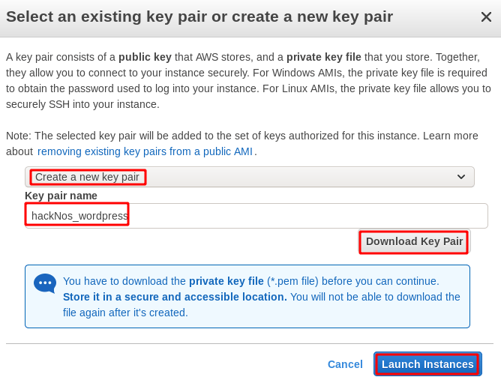501x383 pixels.
Task: Open 'removing existing key pairs from a public AMI' link
Action: [145, 151]
